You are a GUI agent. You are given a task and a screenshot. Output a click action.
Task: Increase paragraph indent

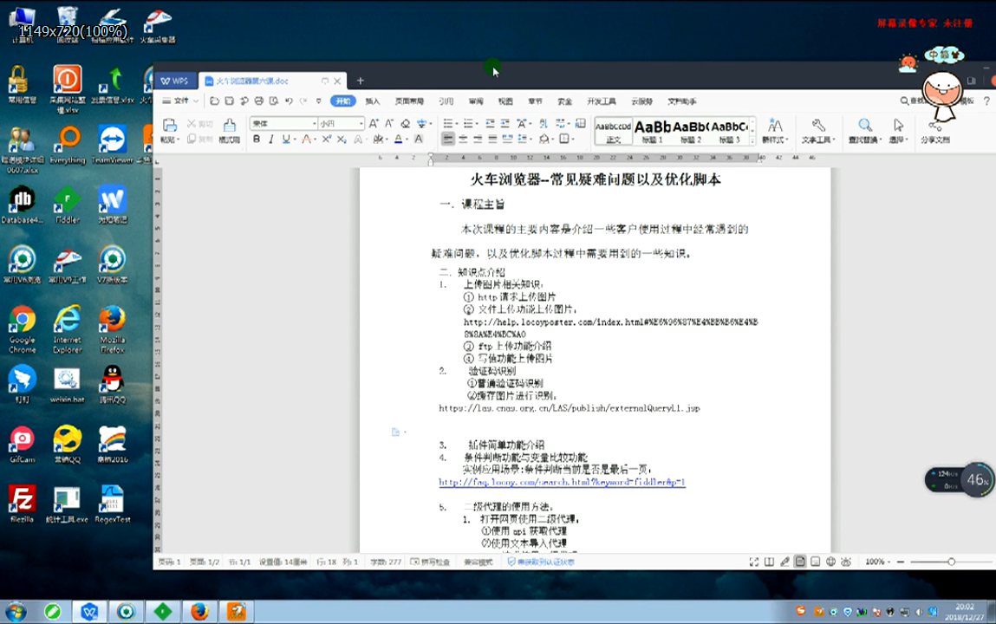[x=505, y=123]
